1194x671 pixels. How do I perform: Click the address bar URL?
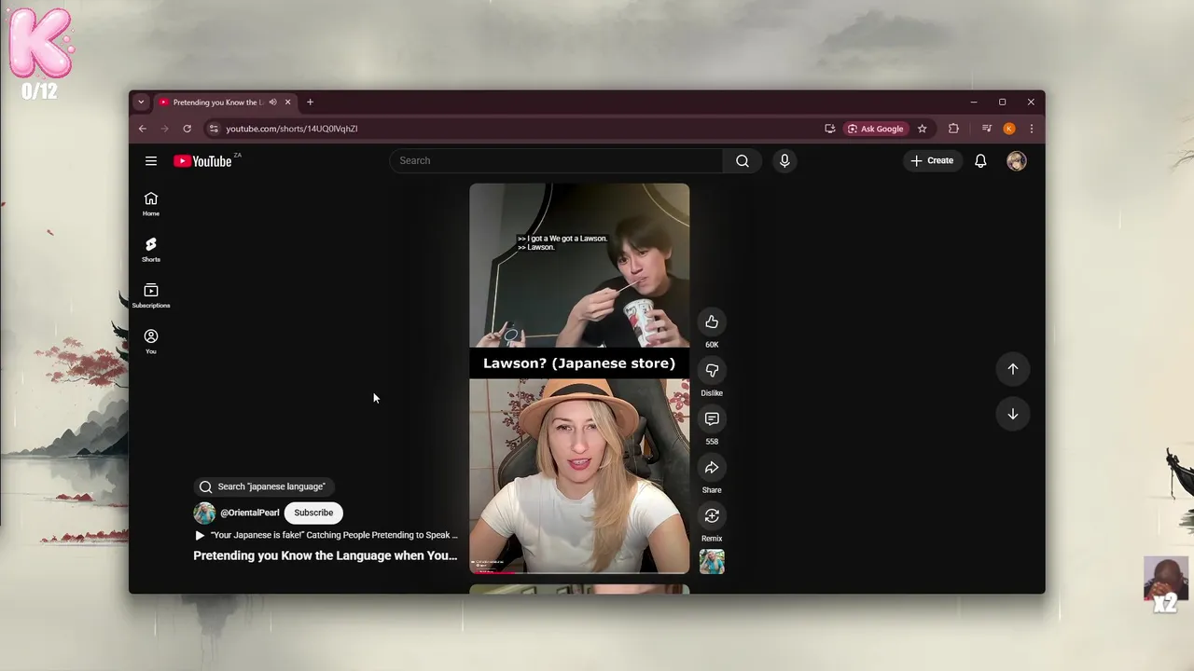click(x=291, y=129)
